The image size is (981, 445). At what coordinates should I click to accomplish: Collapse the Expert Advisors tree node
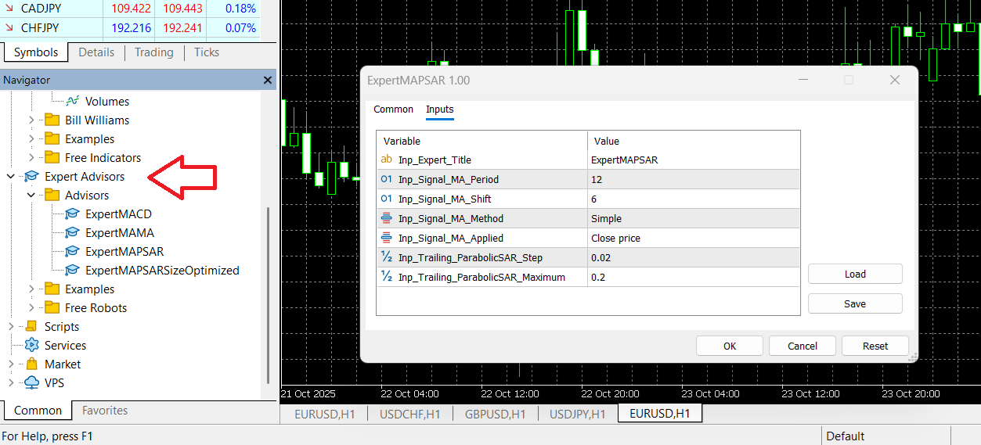(x=11, y=176)
